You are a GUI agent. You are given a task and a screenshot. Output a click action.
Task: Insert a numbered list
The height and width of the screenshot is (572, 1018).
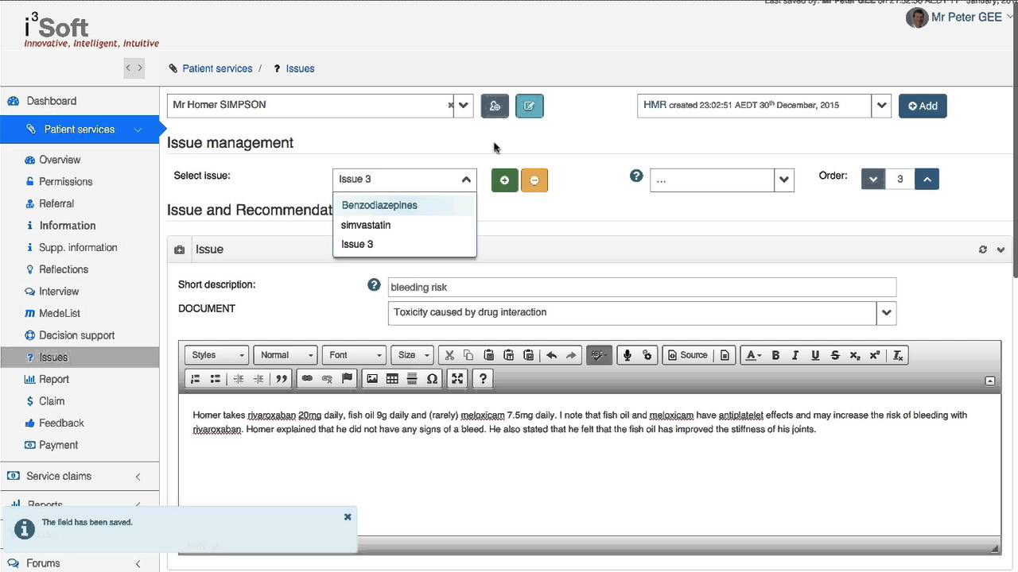pyautogui.click(x=195, y=379)
